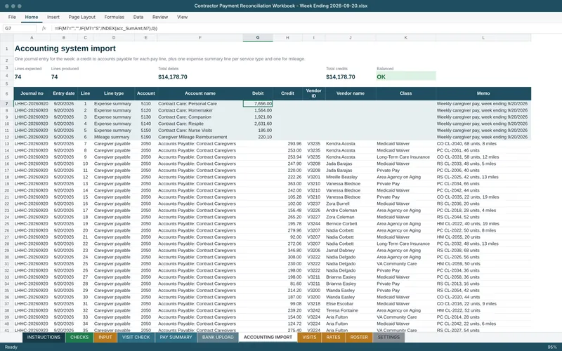
Task: Click account number 5150 cell
Action: (x=146, y=131)
